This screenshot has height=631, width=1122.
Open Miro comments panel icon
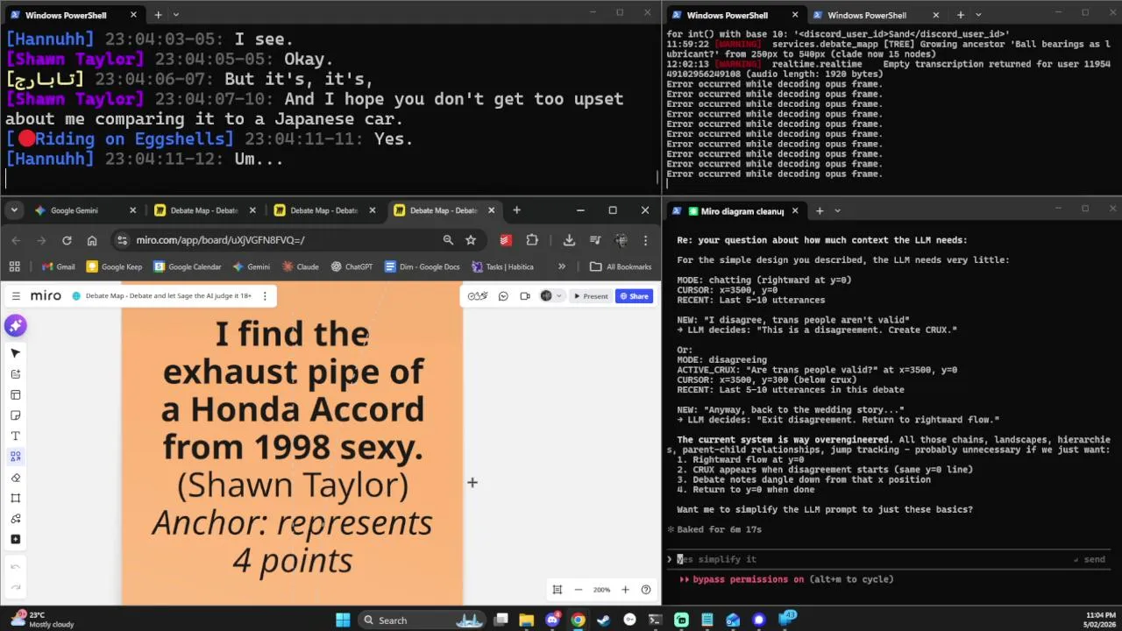[x=503, y=296]
